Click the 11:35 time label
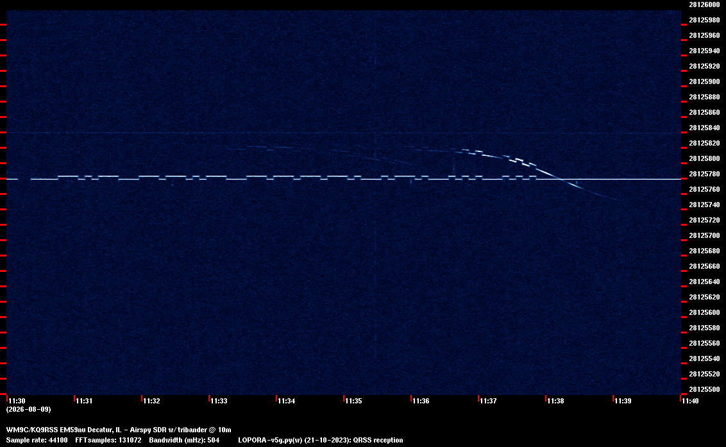The height and width of the screenshot is (447, 726). (353, 401)
